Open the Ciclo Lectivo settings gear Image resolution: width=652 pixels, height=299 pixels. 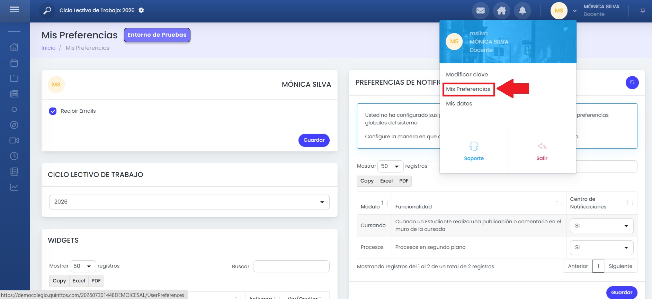(x=141, y=10)
